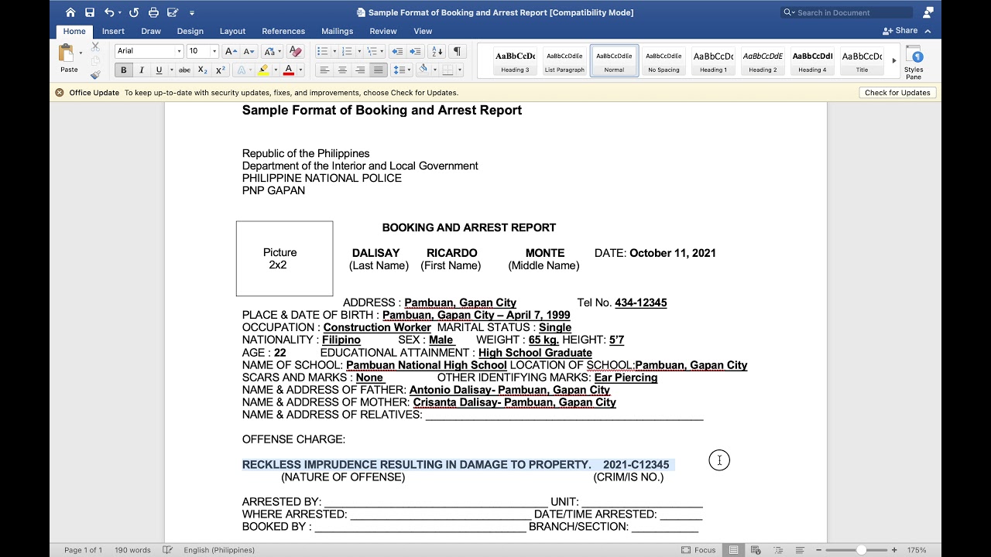This screenshot has height=557, width=991.
Task: Apply strikethrough formatting
Action: click(x=184, y=70)
